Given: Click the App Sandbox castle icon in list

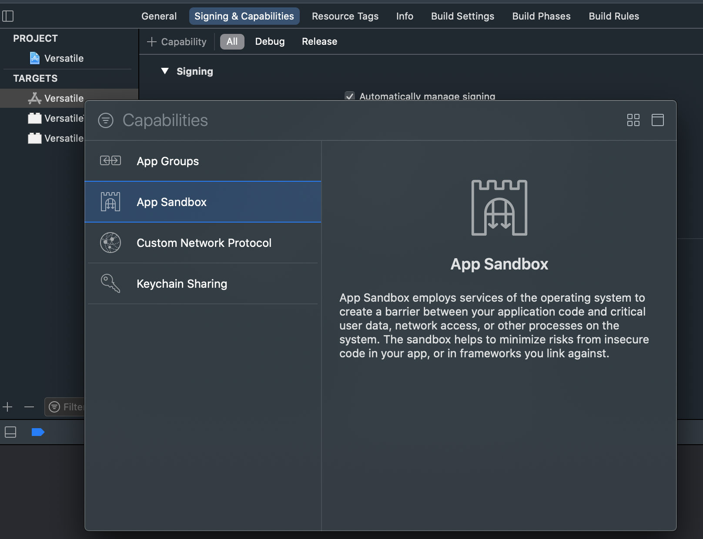Looking at the screenshot, I should tap(110, 202).
